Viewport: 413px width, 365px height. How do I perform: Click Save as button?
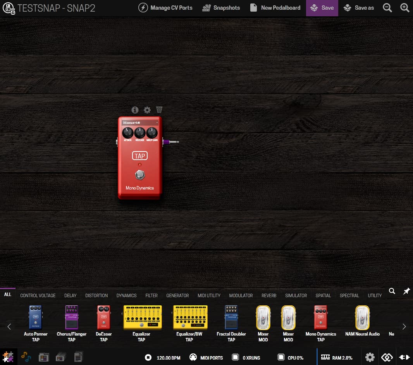(x=358, y=8)
